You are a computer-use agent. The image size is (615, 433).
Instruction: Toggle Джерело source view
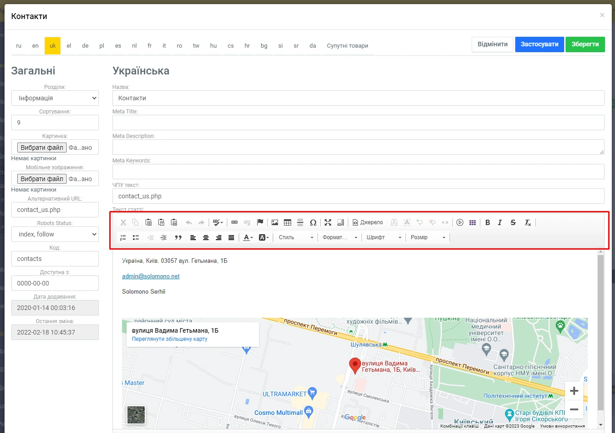coord(368,222)
